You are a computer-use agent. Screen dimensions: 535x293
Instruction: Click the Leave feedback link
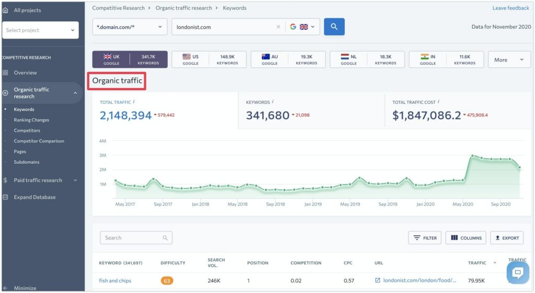(x=510, y=8)
